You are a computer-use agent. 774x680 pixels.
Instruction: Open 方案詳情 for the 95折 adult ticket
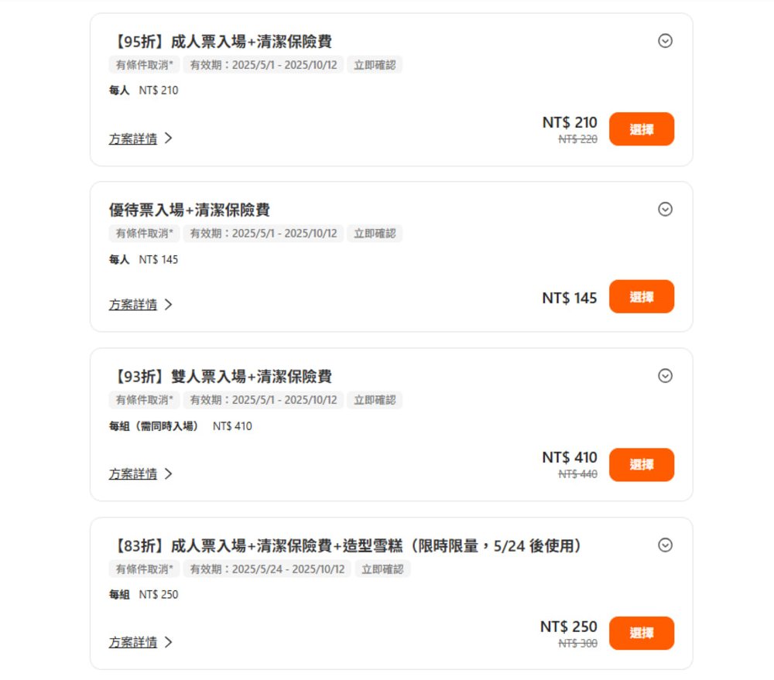(x=133, y=139)
